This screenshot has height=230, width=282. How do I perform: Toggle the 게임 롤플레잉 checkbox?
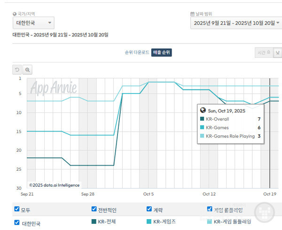210,209
